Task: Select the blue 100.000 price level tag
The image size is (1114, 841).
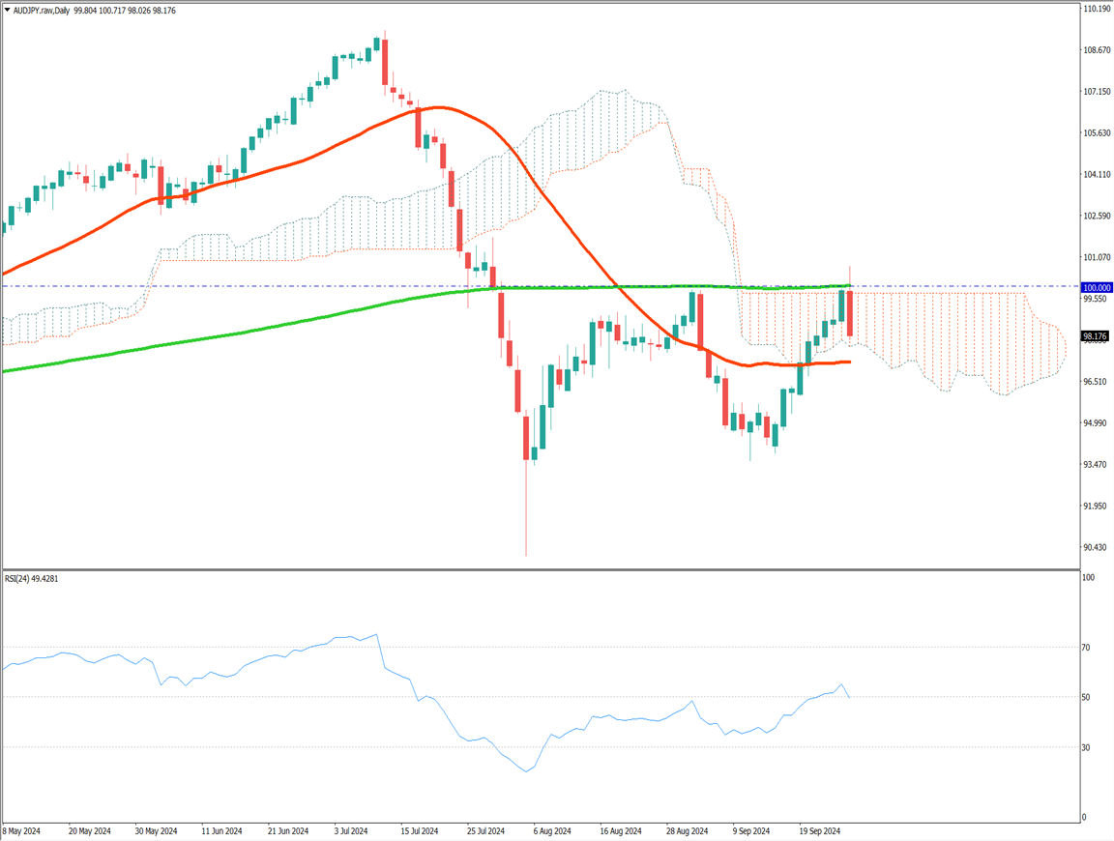Action: click(1097, 288)
